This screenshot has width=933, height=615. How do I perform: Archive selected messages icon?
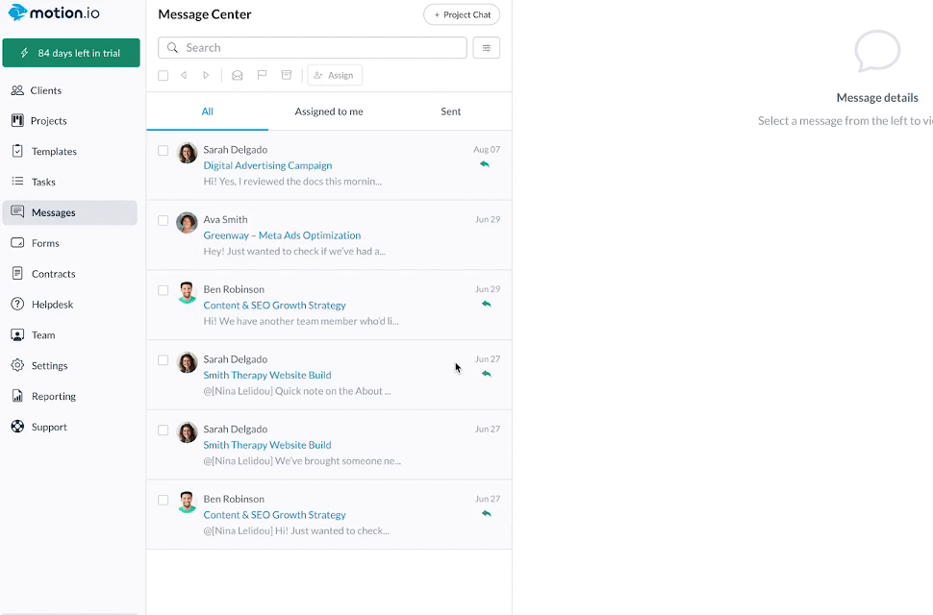pos(287,75)
